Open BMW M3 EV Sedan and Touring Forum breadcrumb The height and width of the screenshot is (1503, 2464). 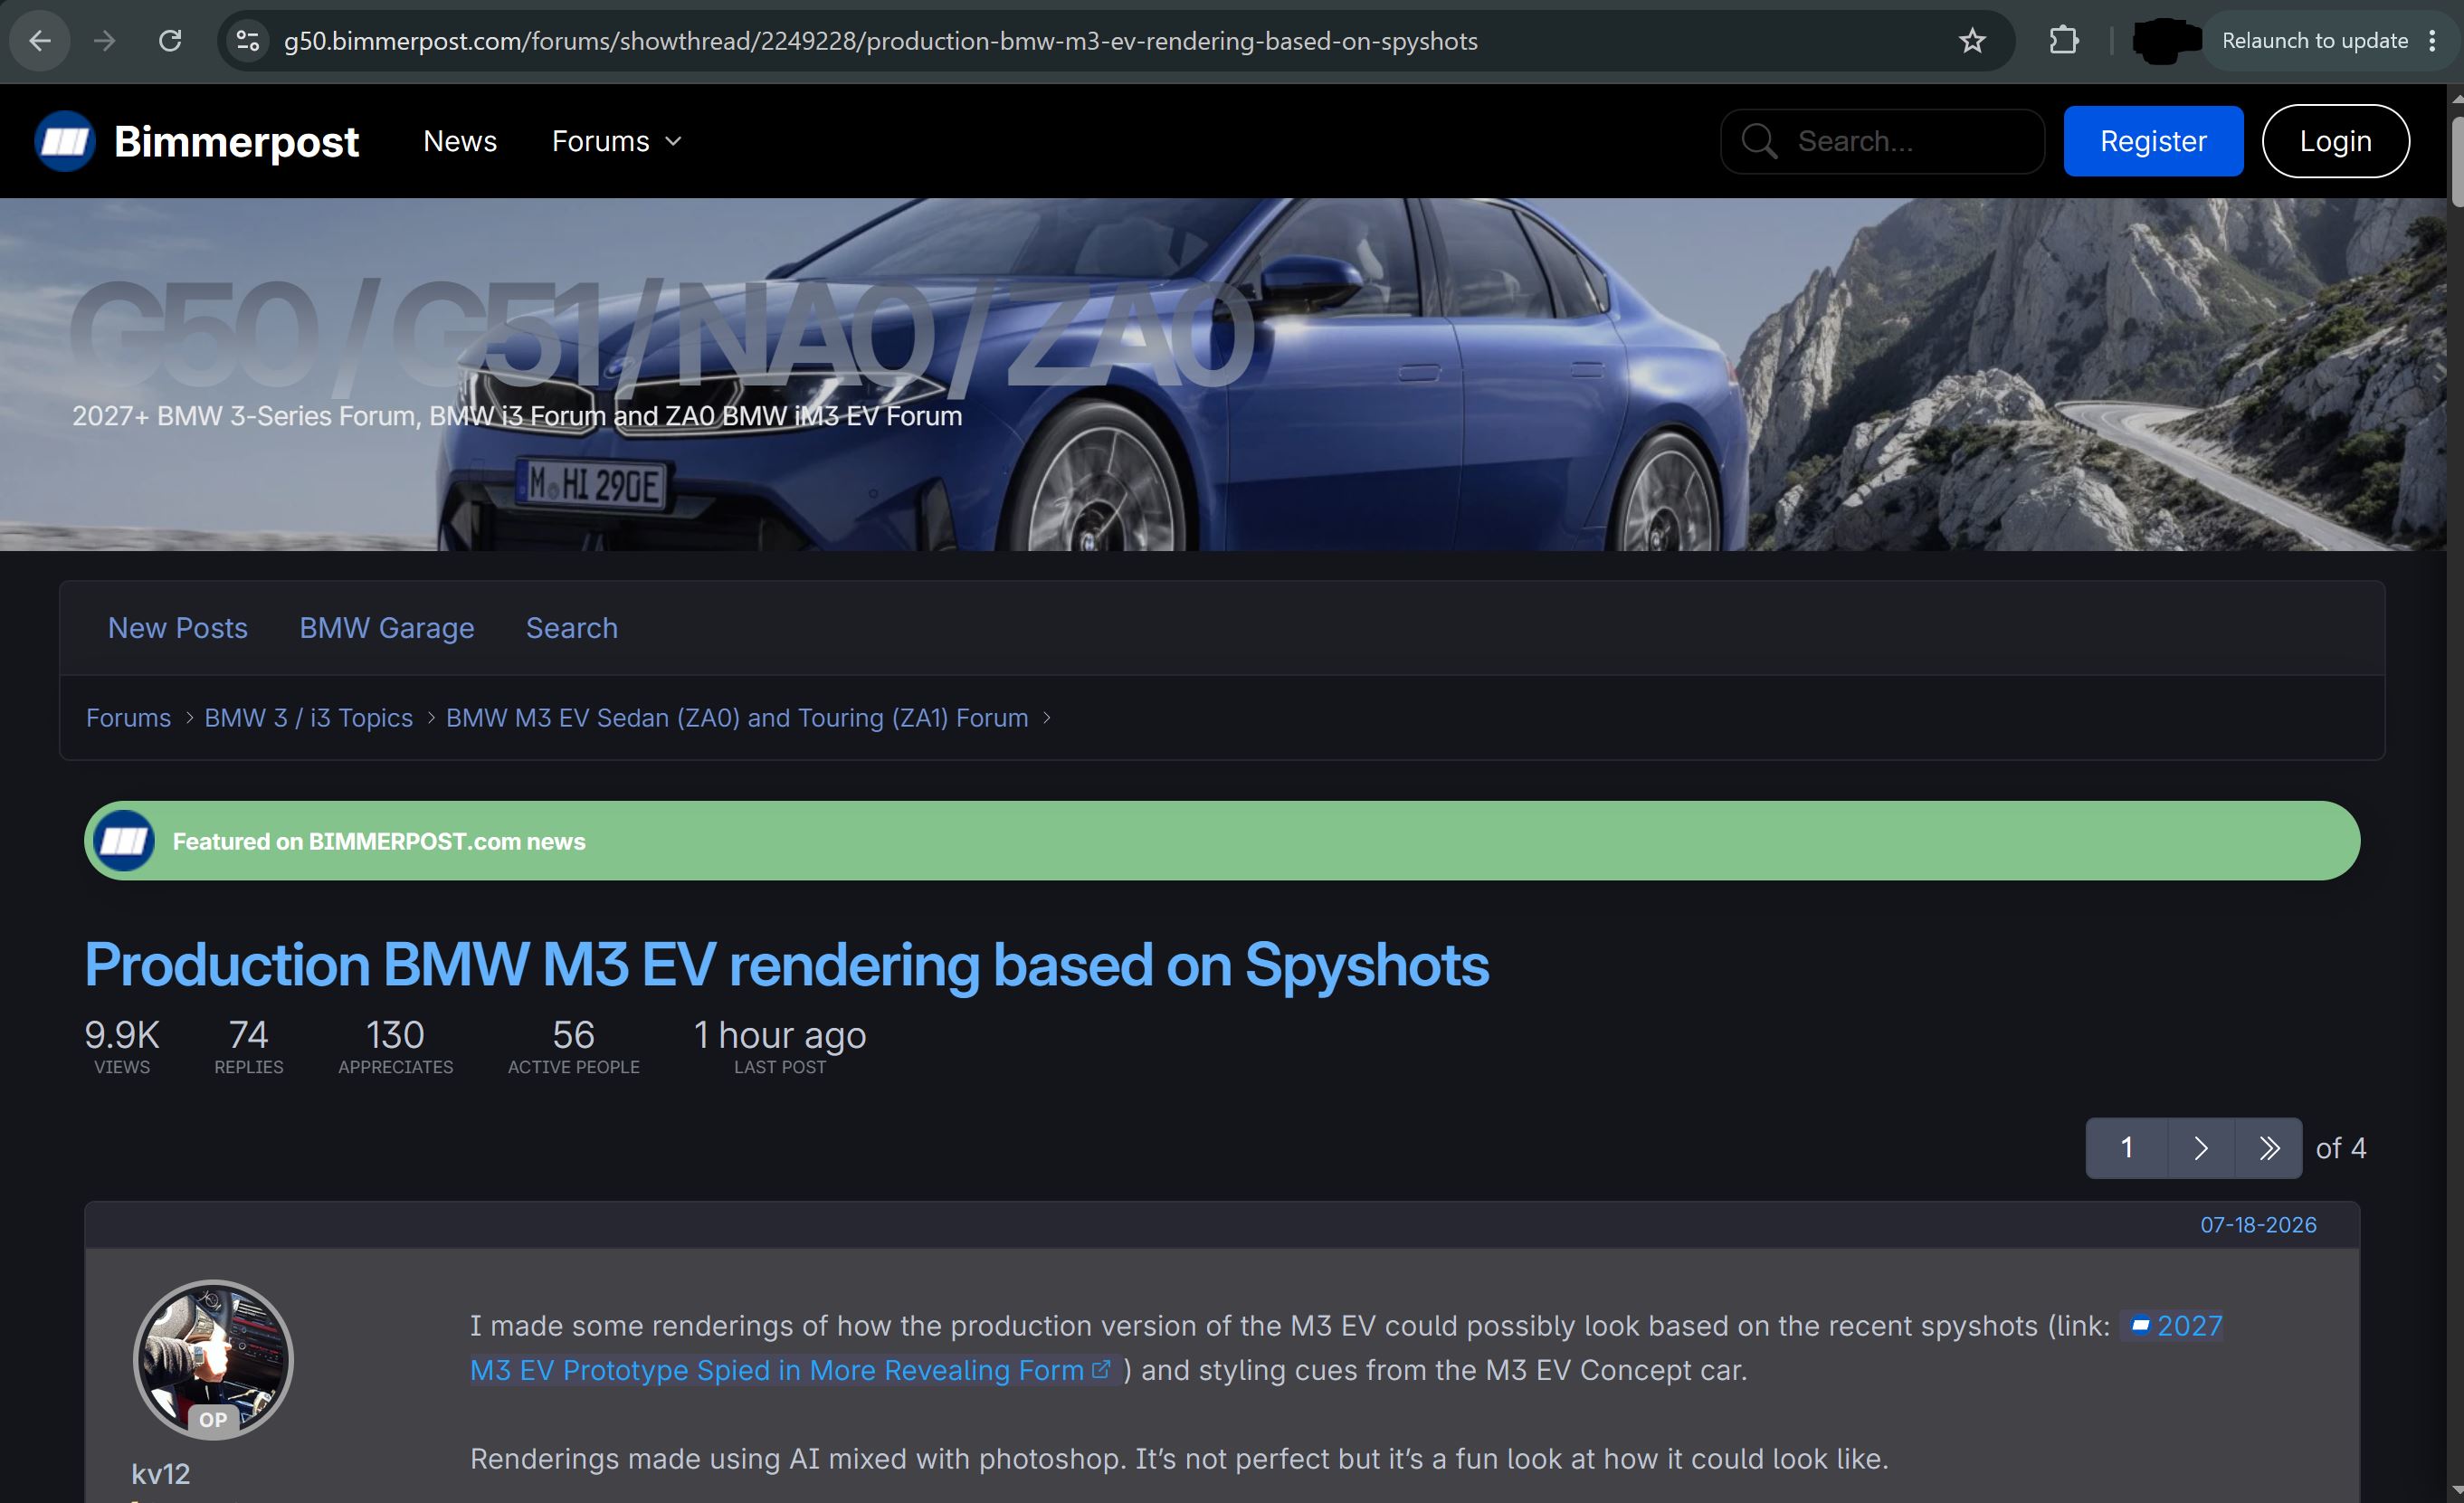[737, 718]
